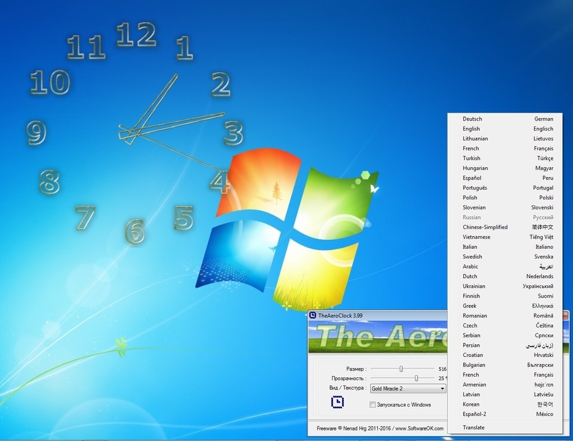This screenshot has height=441, width=573.
Task: Choose Korean (한국어) language
Action: click(x=505, y=405)
